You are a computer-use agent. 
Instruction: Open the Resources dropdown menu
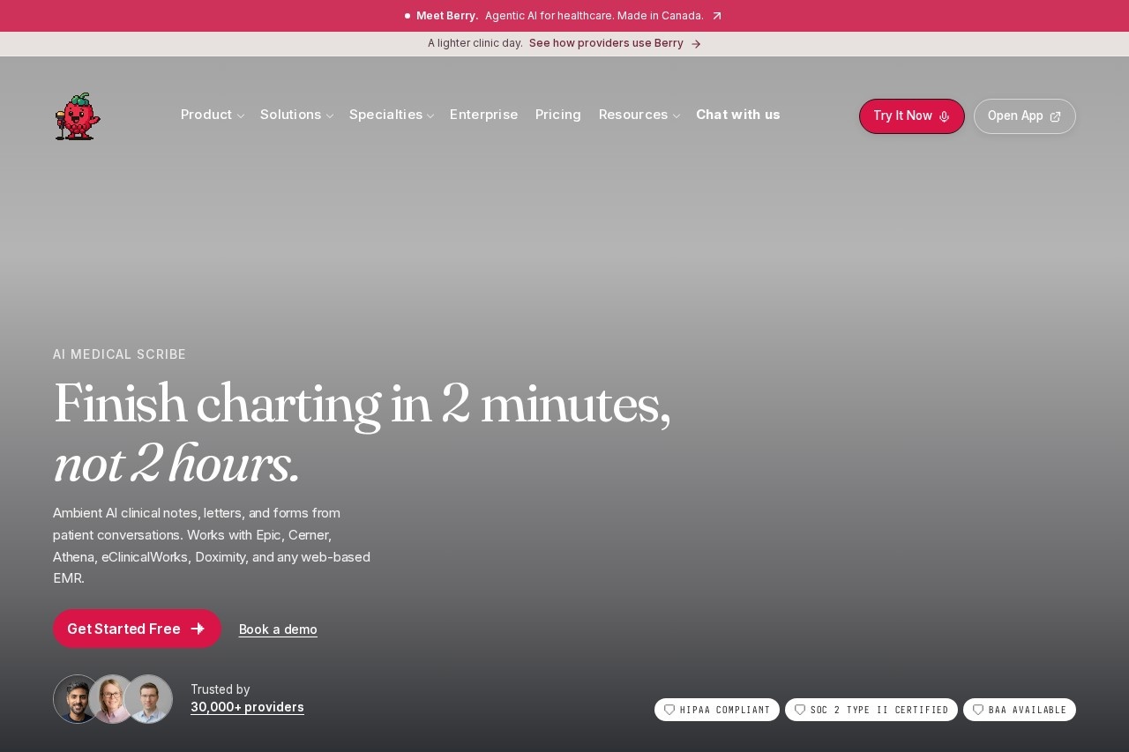(639, 115)
